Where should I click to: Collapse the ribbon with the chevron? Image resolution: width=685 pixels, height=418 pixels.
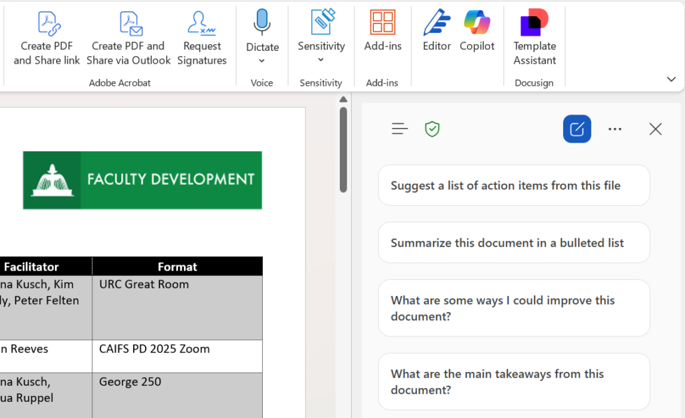tap(671, 78)
